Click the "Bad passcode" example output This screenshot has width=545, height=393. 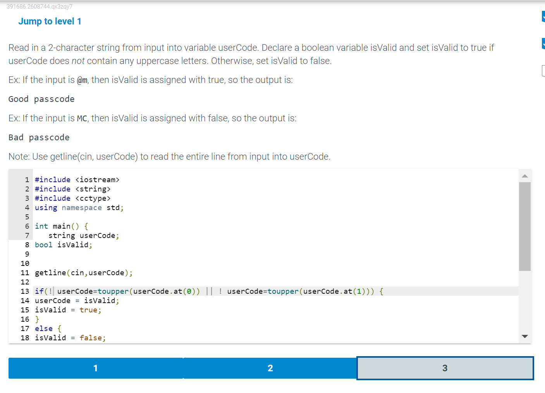tap(39, 138)
